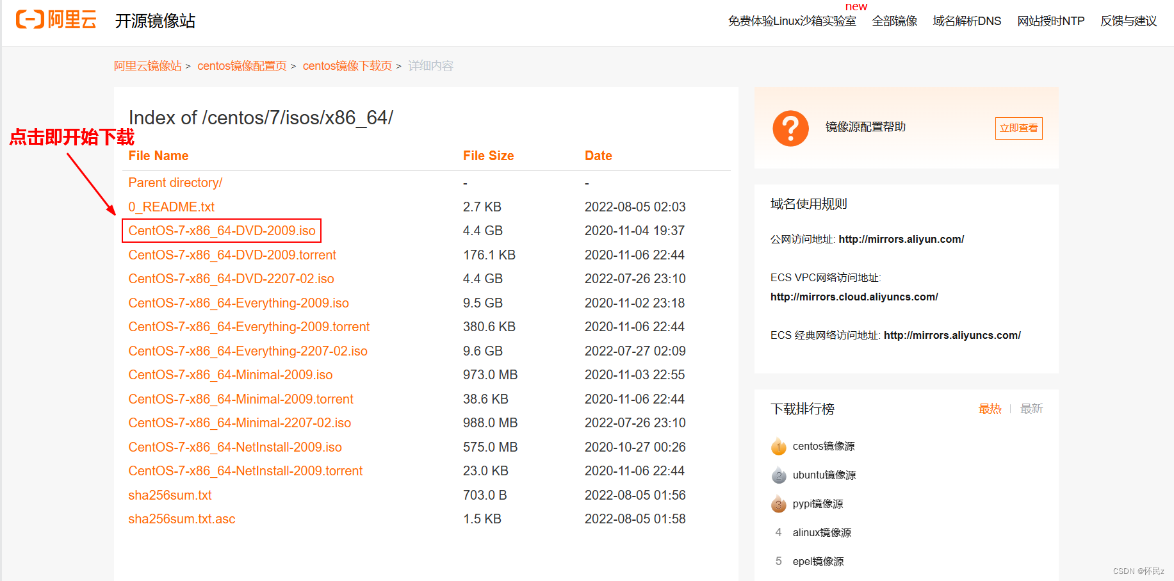
Task: Click the Date column header
Action: pos(598,156)
